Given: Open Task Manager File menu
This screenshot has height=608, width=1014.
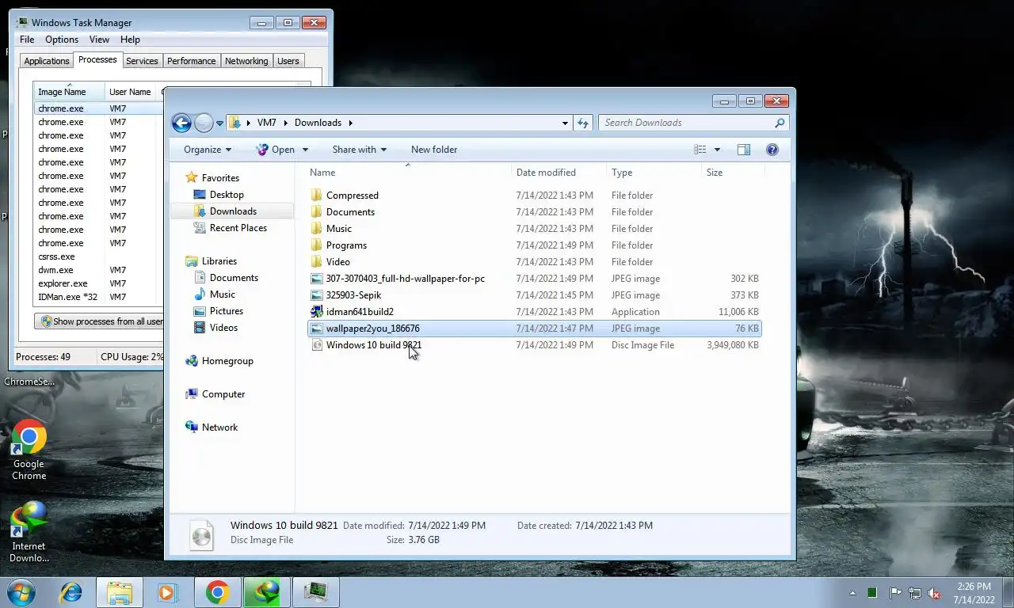Looking at the screenshot, I should (27, 40).
